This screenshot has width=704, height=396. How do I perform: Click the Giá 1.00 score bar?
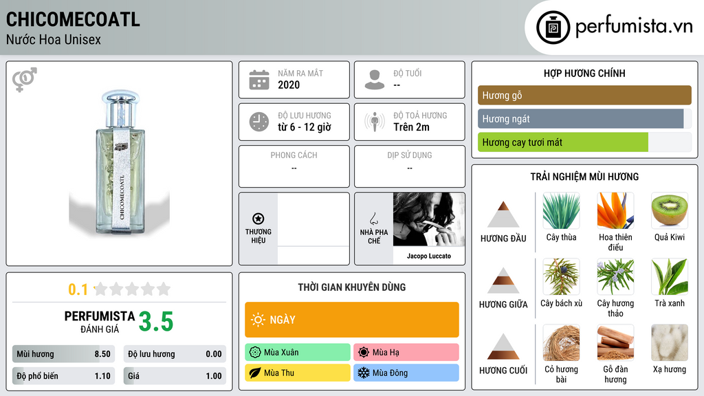[x=175, y=376]
